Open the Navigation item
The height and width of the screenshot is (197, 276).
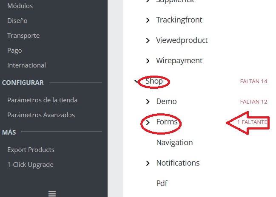174,143
